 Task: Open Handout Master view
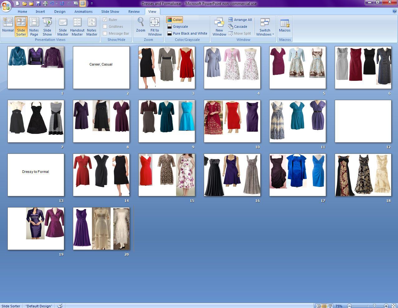77,26
